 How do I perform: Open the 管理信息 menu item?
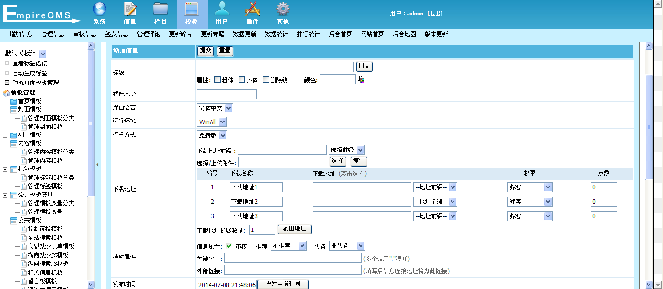pos(53,34)
